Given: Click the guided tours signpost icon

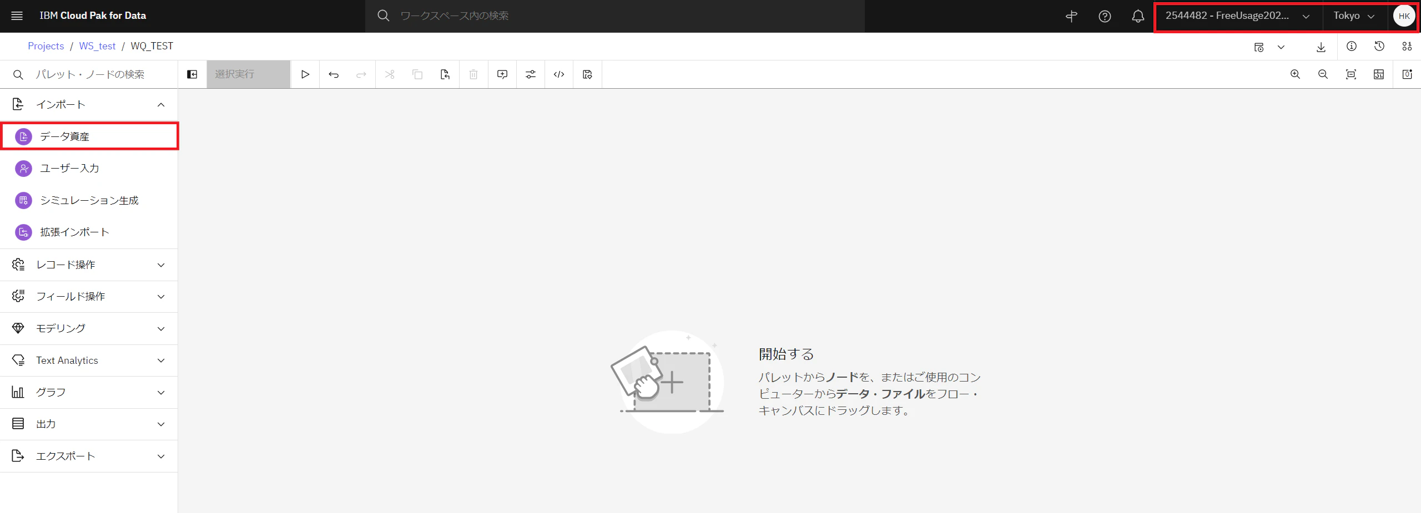Looking at the screenshot, I should pyautogui.click(x=1072, y=16).
